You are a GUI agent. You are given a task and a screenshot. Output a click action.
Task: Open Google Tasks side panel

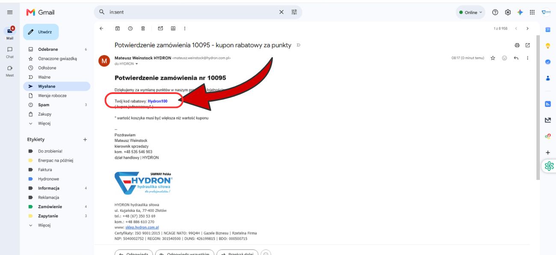(x=547, y=62)
